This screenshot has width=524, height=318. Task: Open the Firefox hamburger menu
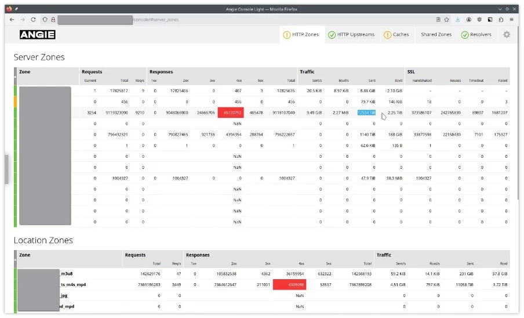[x=511, y=19]
